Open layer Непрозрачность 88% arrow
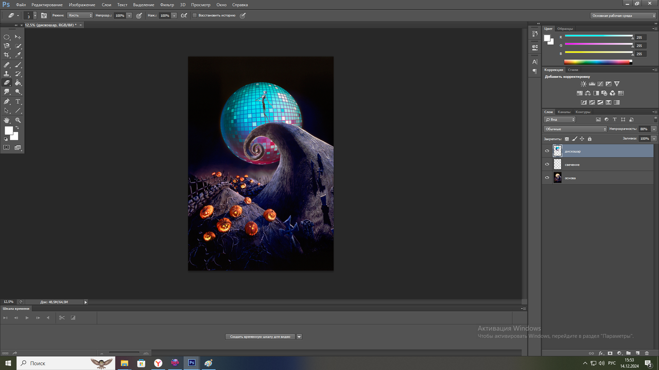 [x=654, y=129]
